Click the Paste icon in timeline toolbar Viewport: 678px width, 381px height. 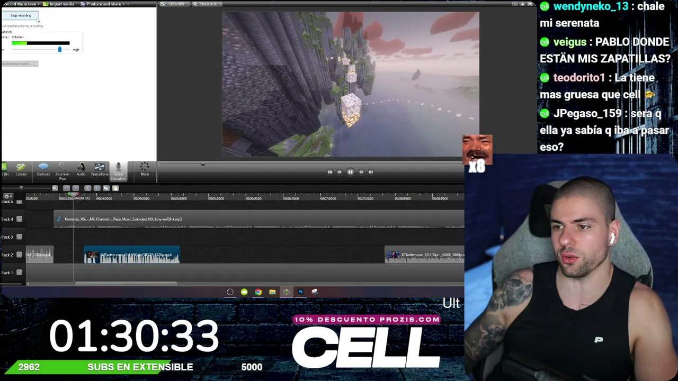click(115, 188)
